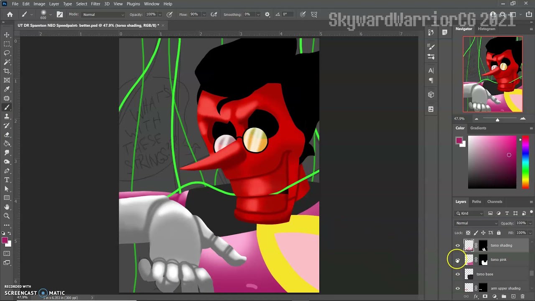
Task: Enable airbrush-style build-up effects
Action: click(x=214, y=14)
